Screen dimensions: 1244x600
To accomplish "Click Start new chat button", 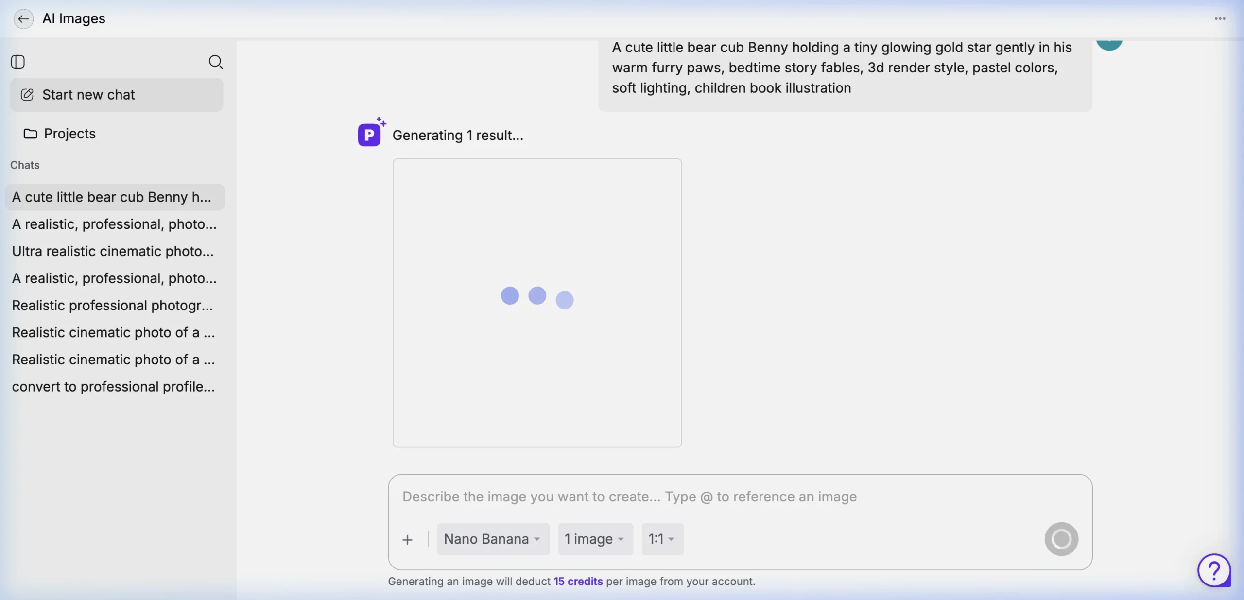I will (x=117, y=95).
